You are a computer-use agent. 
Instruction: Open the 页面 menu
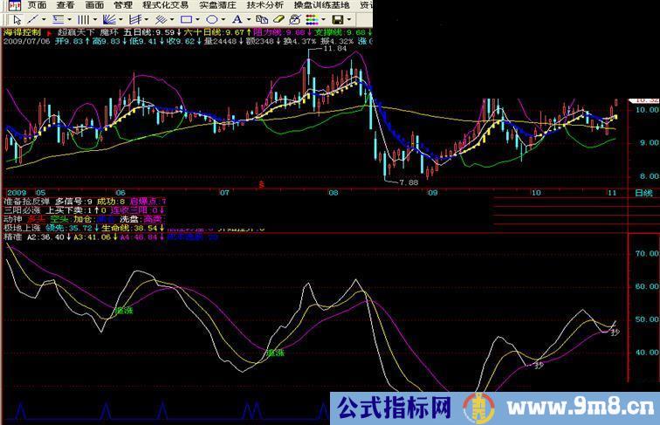[37, 5]
